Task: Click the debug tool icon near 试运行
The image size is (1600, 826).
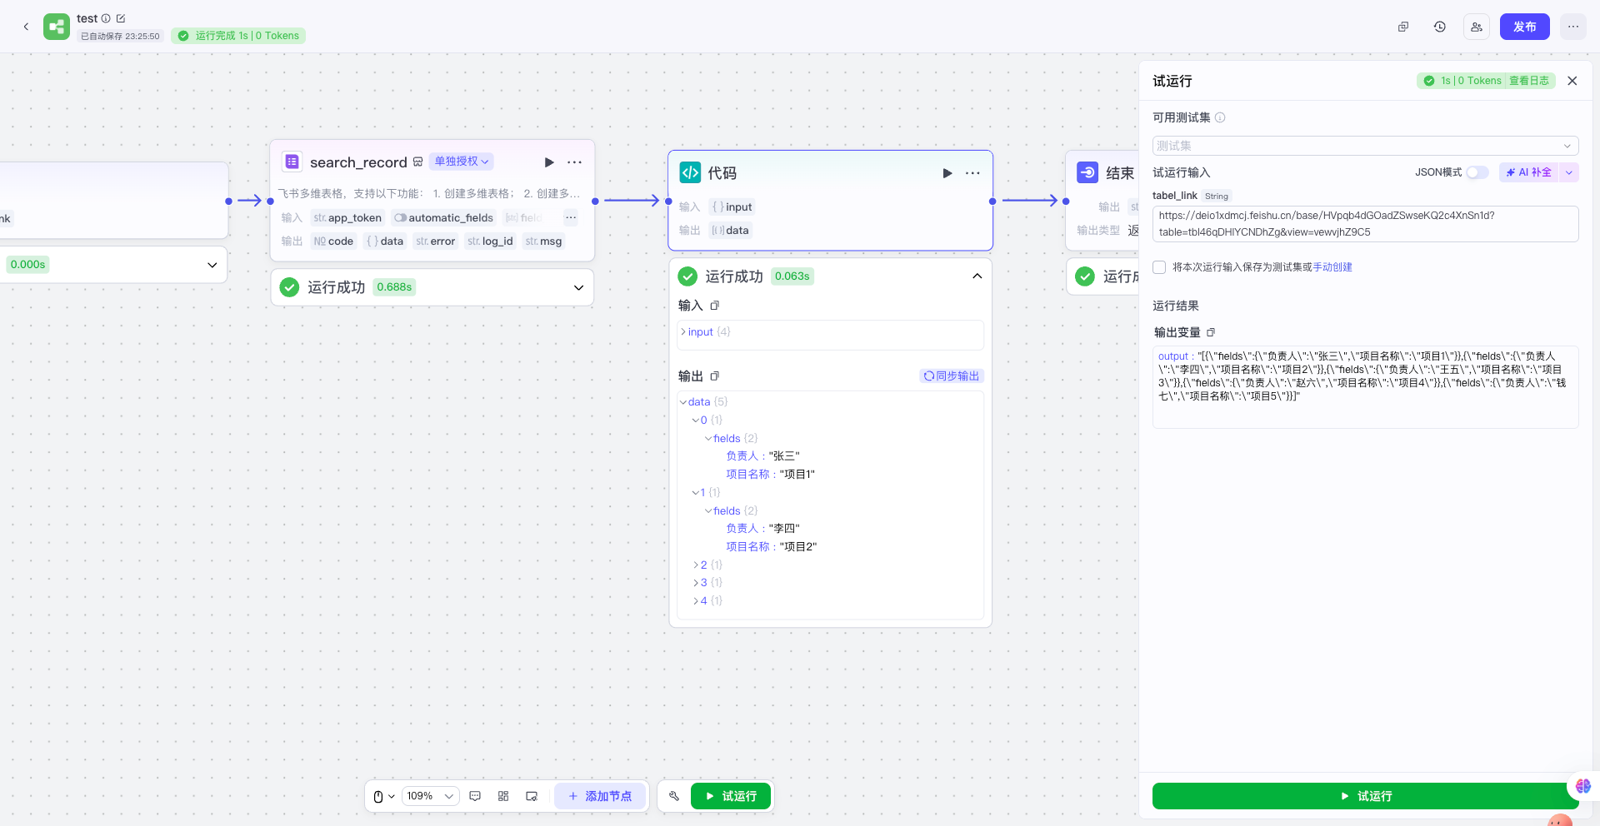Action: pos(674,796)
